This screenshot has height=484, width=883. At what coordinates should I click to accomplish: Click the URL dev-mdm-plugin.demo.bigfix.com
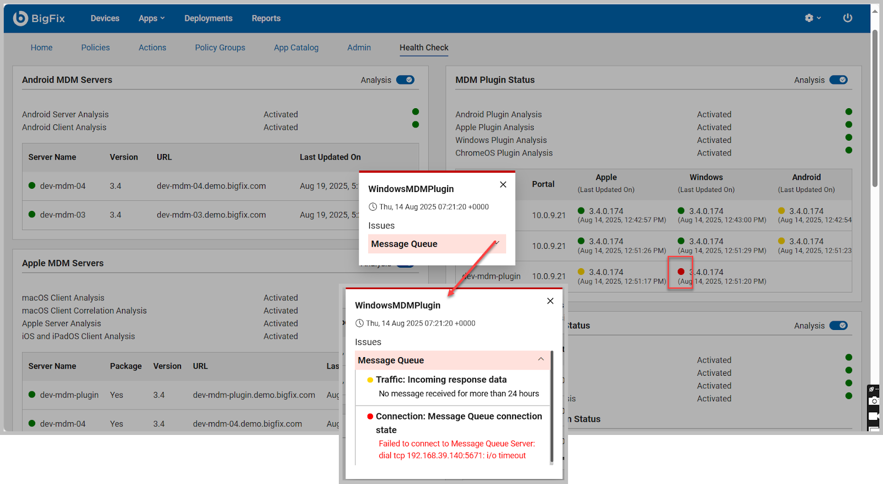pos(254,395)
